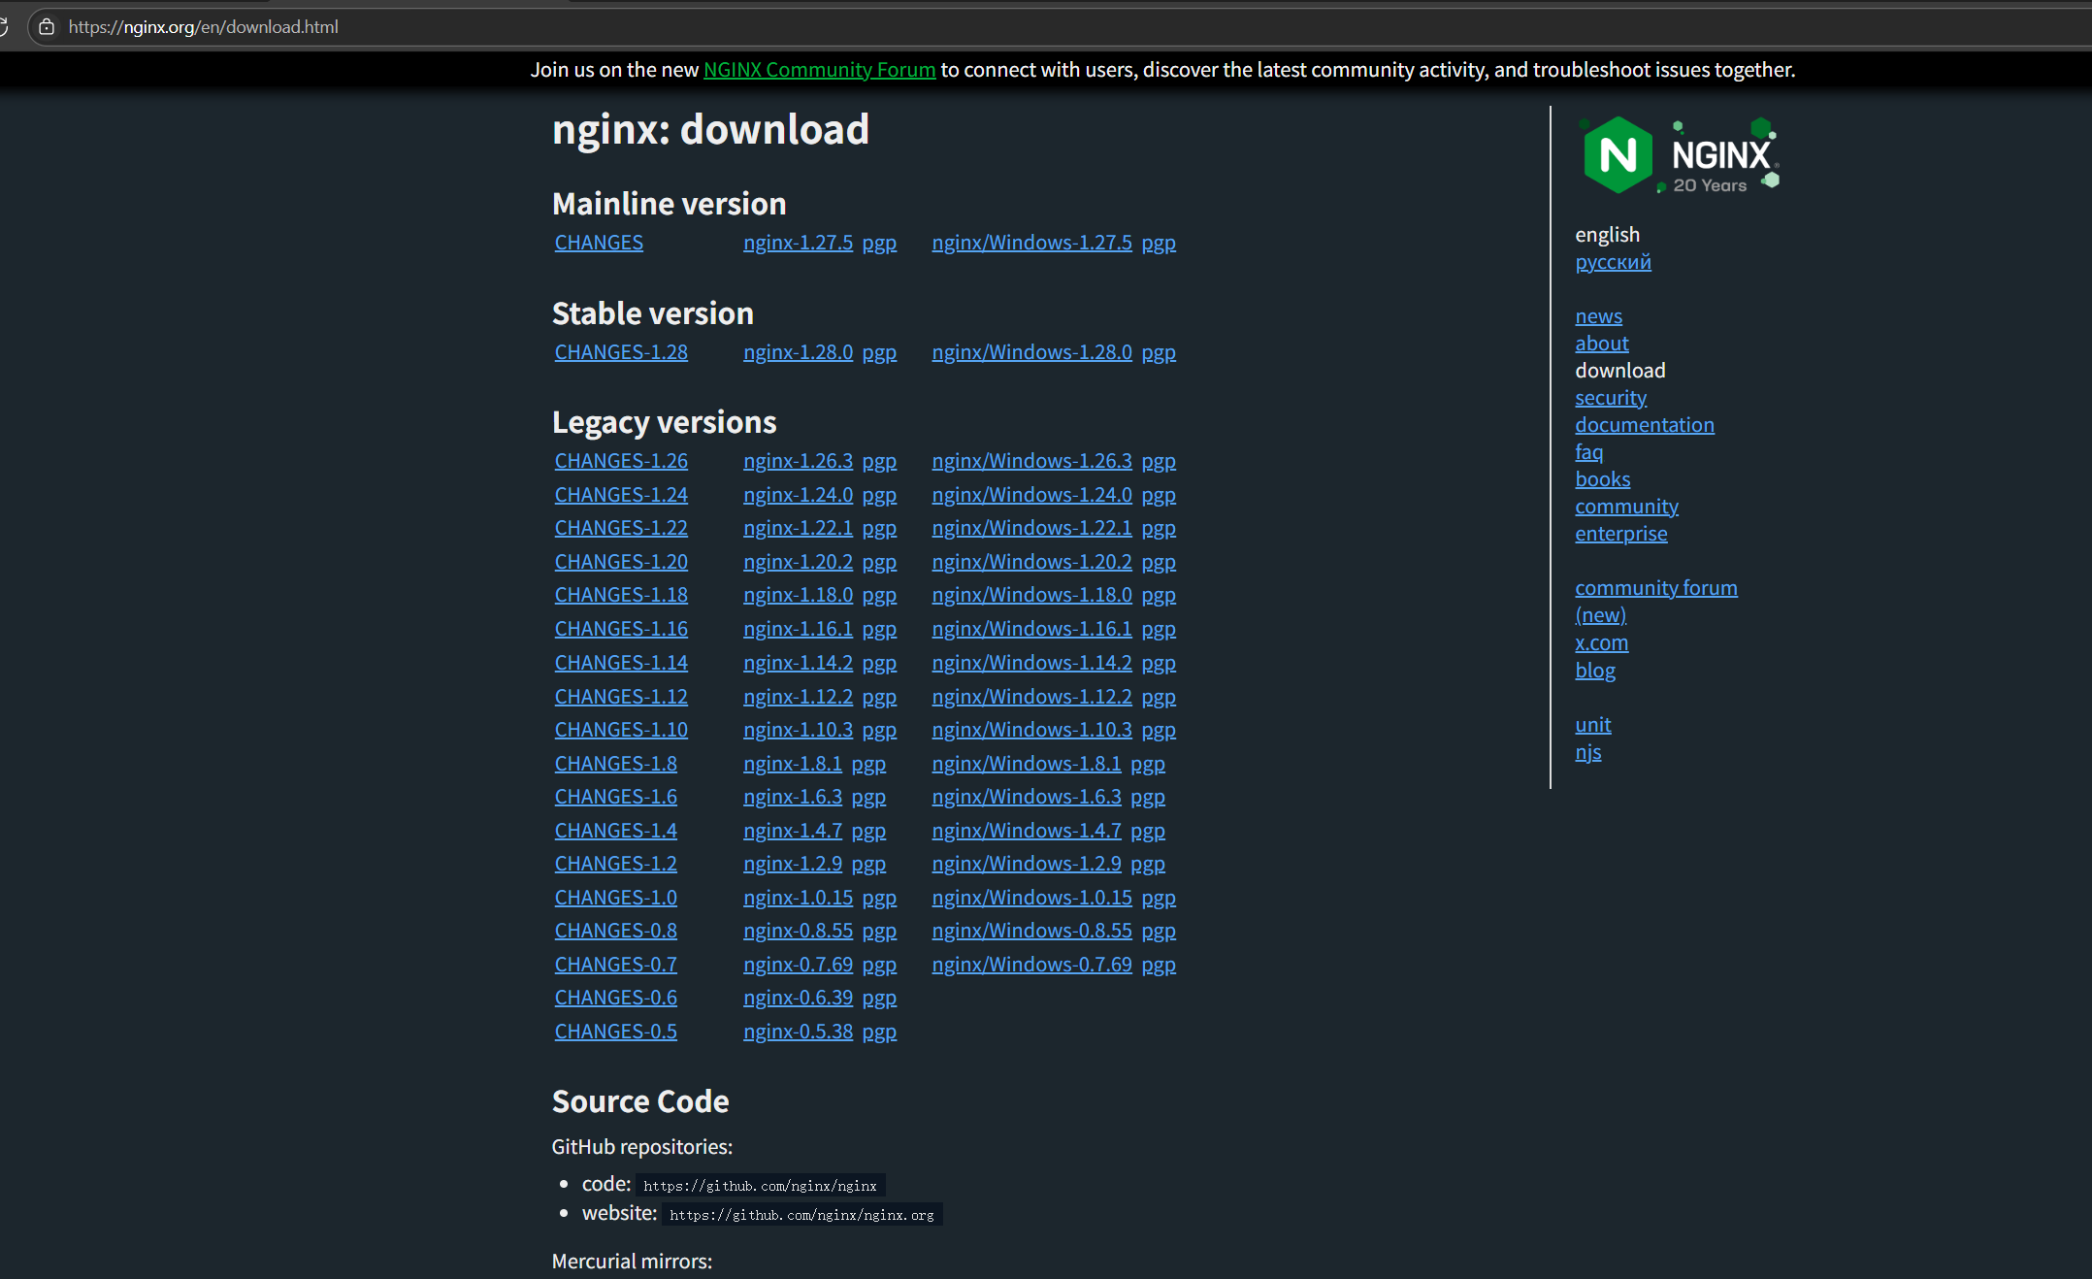The image size is (2092, 1279).
Task: Download nginx/Windows-1.26.3
Action: (x=1031, y=461)
